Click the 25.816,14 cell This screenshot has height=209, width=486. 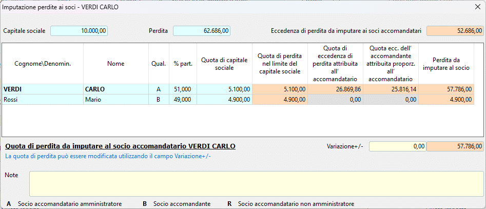click(x=391, y=89)
